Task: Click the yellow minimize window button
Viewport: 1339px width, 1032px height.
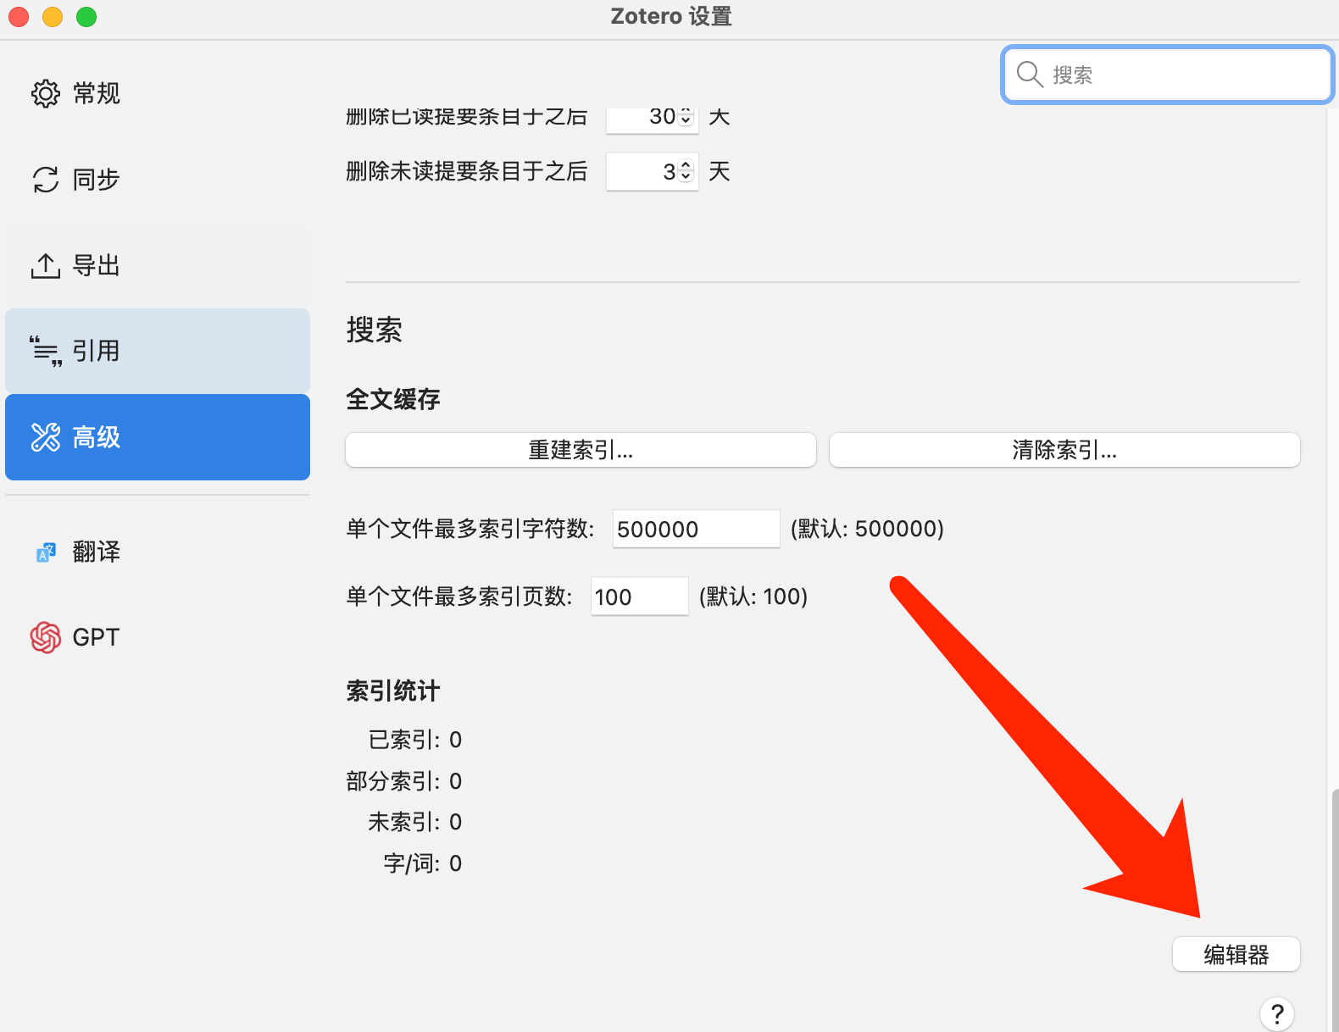Action: [x=53, y=17]
